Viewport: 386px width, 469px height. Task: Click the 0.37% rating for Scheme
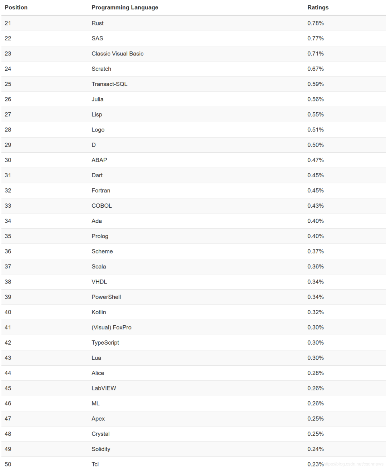tap(315, 251)
